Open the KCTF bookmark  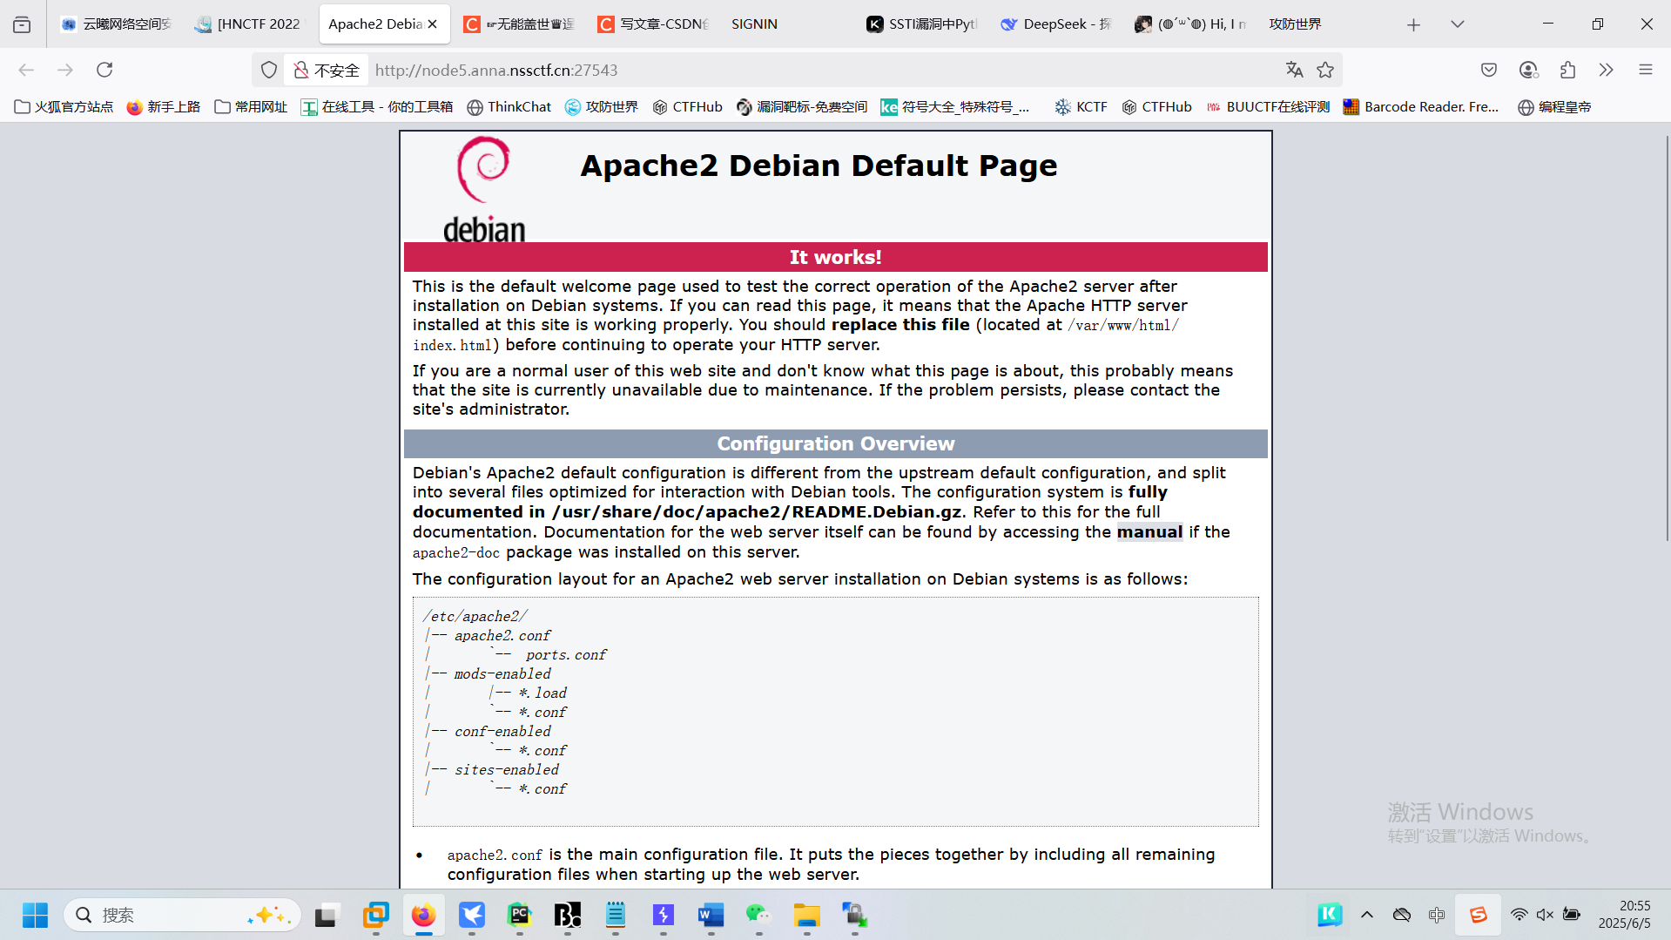pos(1081,107)
